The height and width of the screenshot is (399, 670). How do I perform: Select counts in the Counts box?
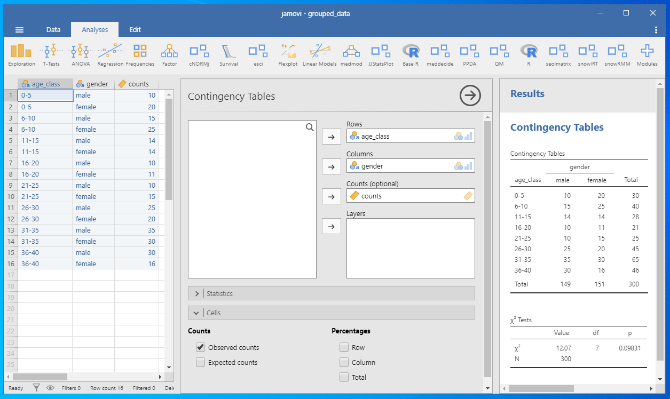(x=411, y=196)
